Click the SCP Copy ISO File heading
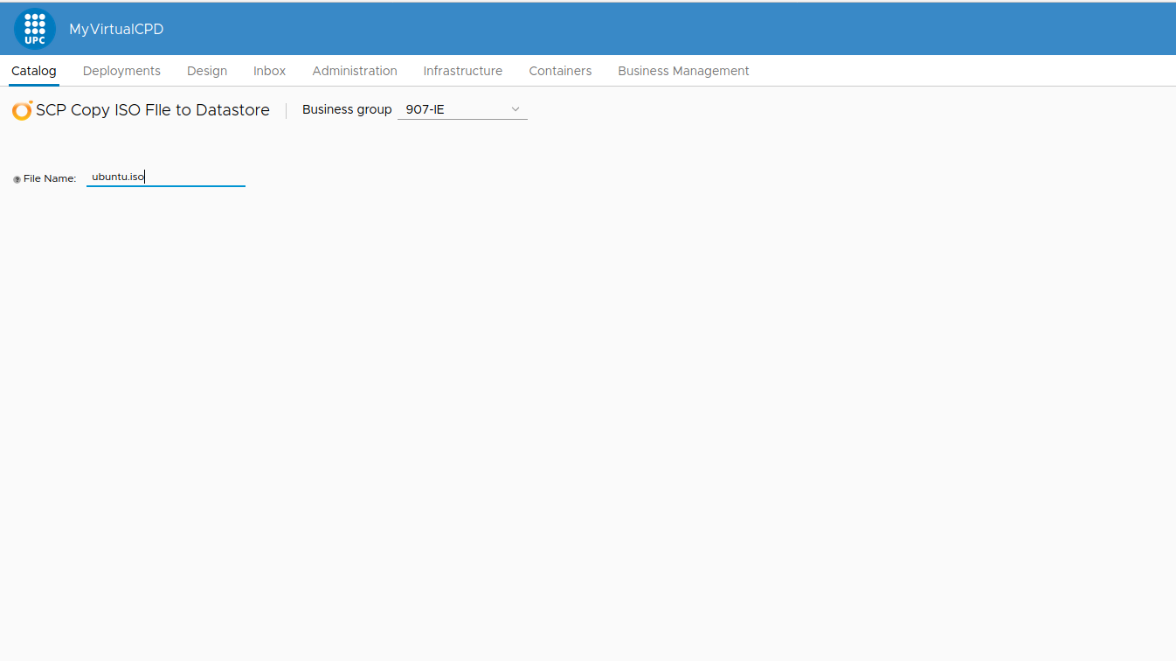This screenshot has height=661, width=1176. [153, 110]
